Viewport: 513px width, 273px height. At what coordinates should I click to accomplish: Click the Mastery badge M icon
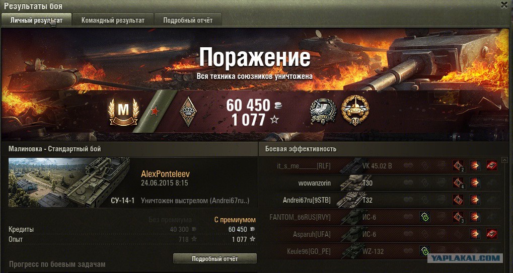(x=123, y=111)
